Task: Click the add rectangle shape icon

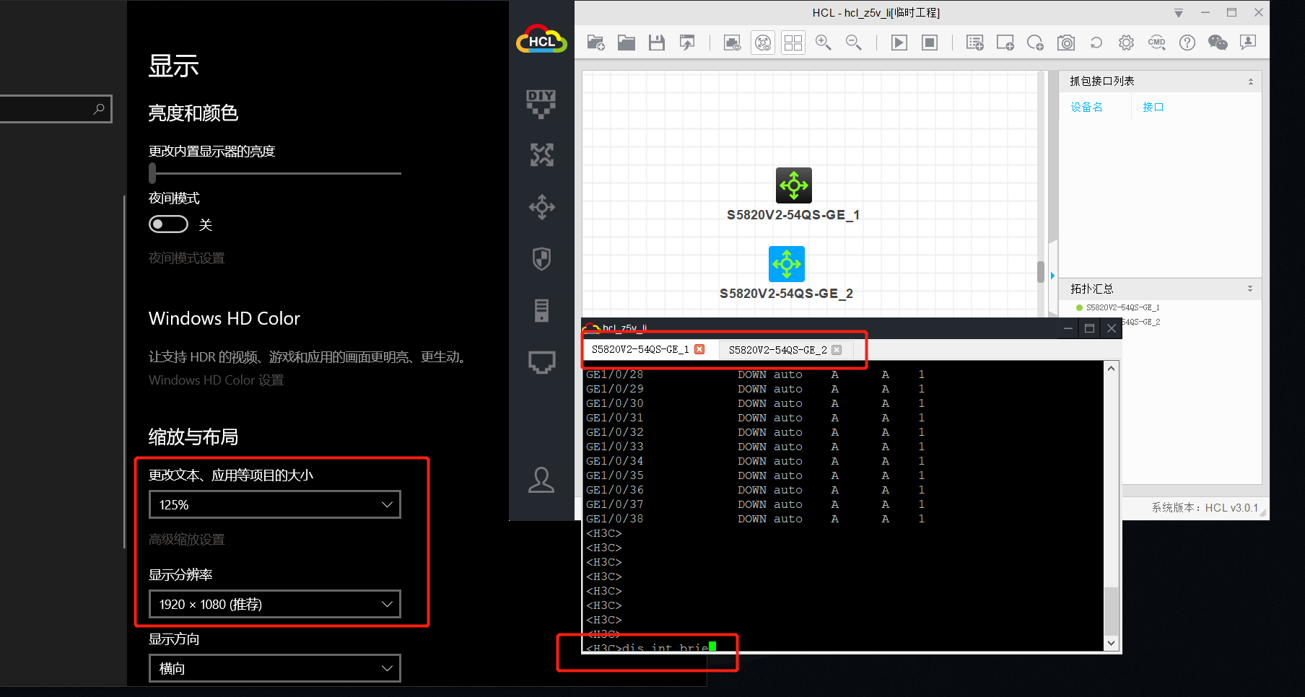Action: pyautogui.click(x=1005, y=43)
